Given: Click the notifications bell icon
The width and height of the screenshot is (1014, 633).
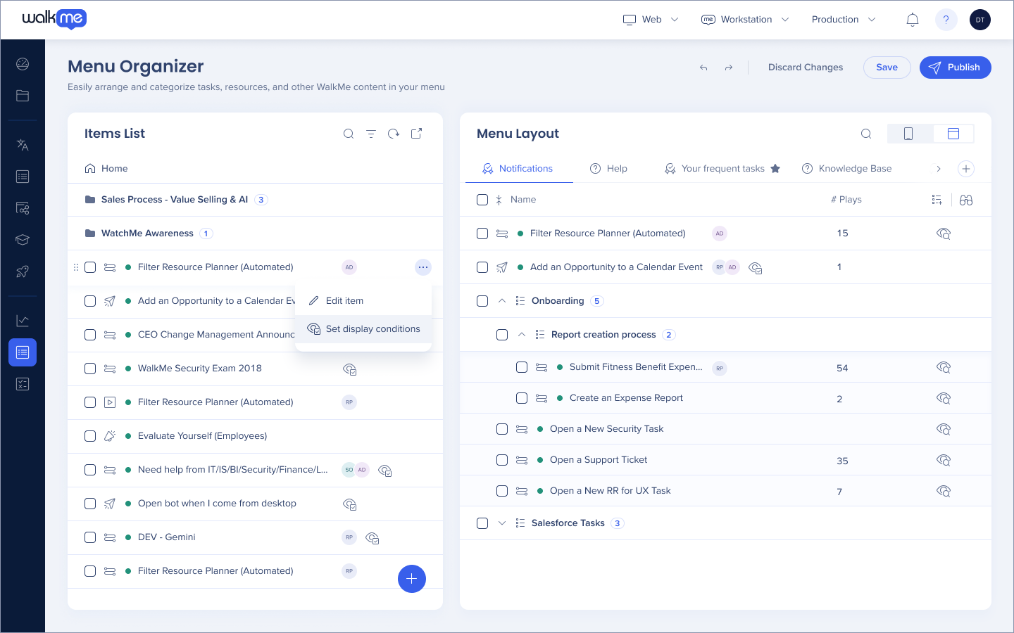Looking at the screenshot, I should [x=912, y=20].
